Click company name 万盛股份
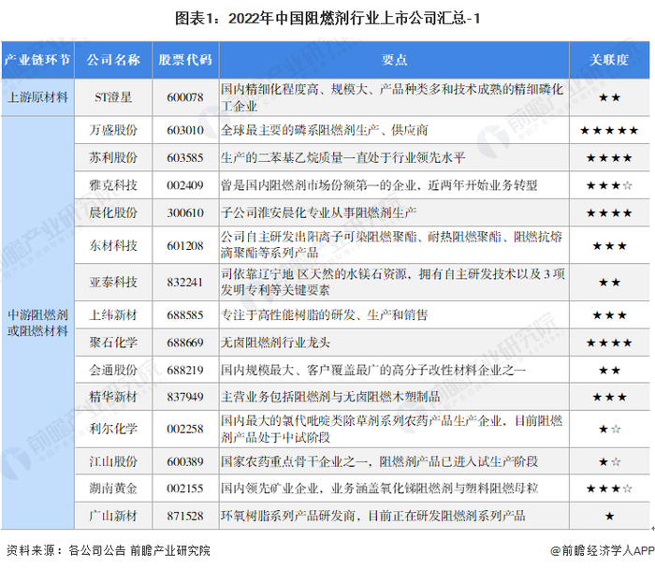The width and height of the screenshot is (655, 569). pos(113,130)
